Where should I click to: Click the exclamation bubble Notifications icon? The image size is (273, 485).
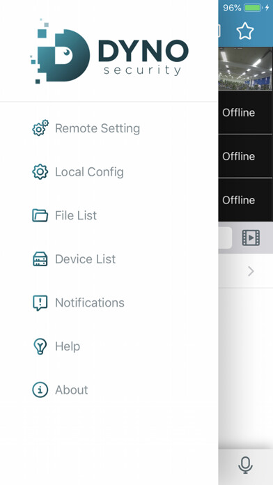pos(40,303)
